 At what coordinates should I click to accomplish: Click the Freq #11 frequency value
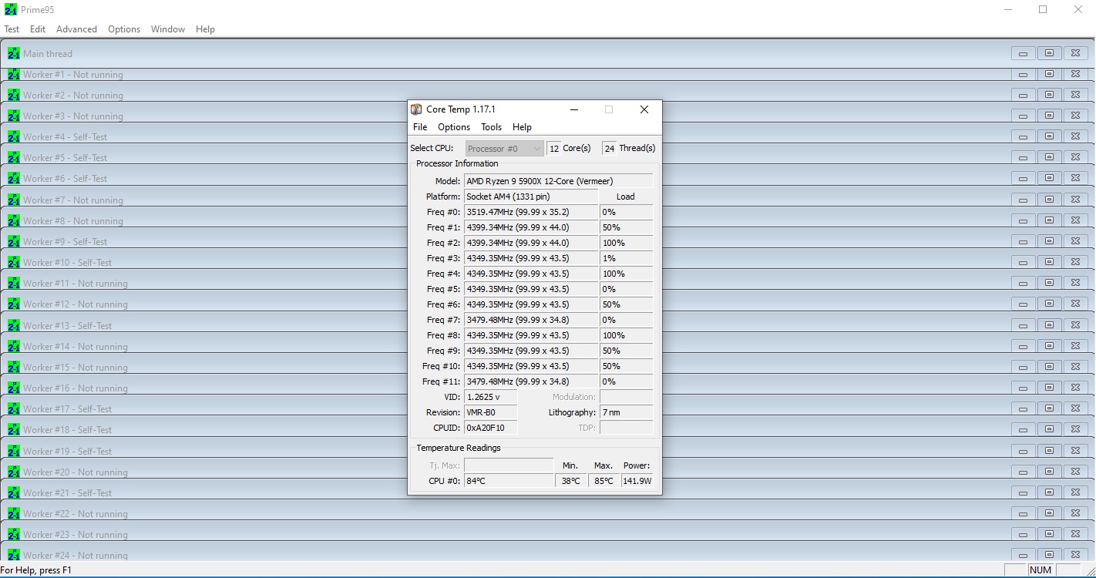pyautogui.click(x=531, y=381)
